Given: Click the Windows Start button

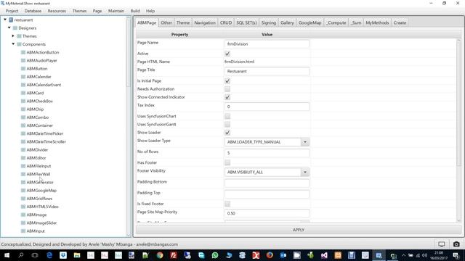Looking at the screenshot, I should pos(7,255).
